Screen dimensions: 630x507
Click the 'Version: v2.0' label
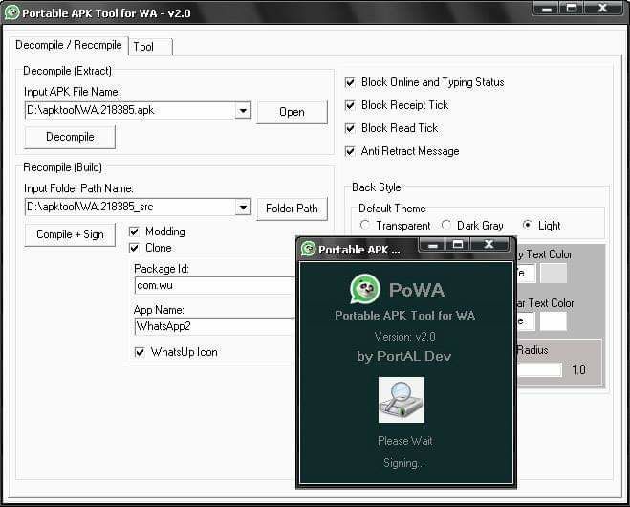click(405, 336)
